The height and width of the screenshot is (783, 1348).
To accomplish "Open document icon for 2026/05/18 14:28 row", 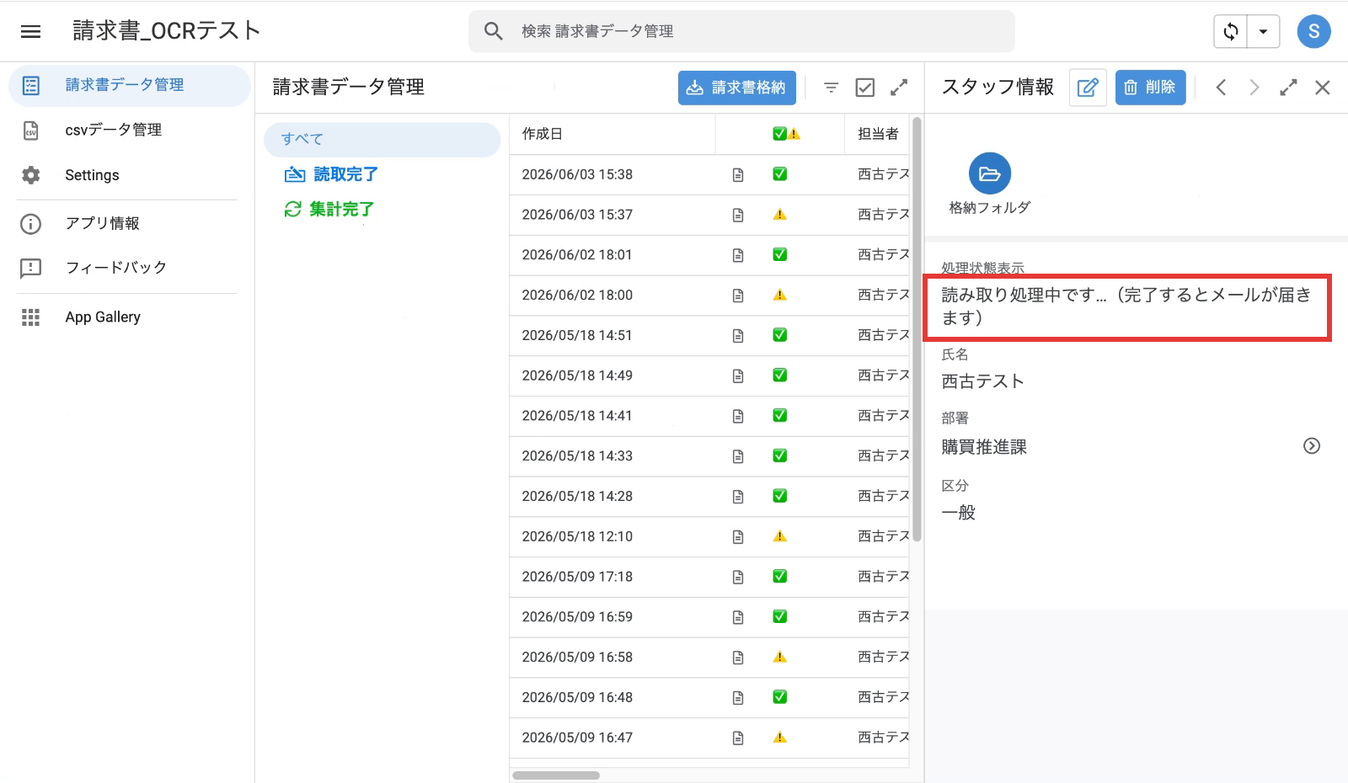I will (738, 497).
